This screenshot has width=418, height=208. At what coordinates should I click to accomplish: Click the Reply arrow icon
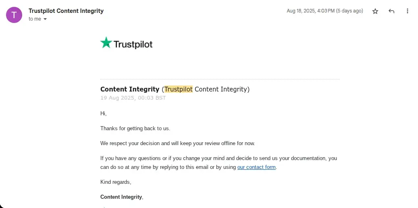click(x=391, y=11)
